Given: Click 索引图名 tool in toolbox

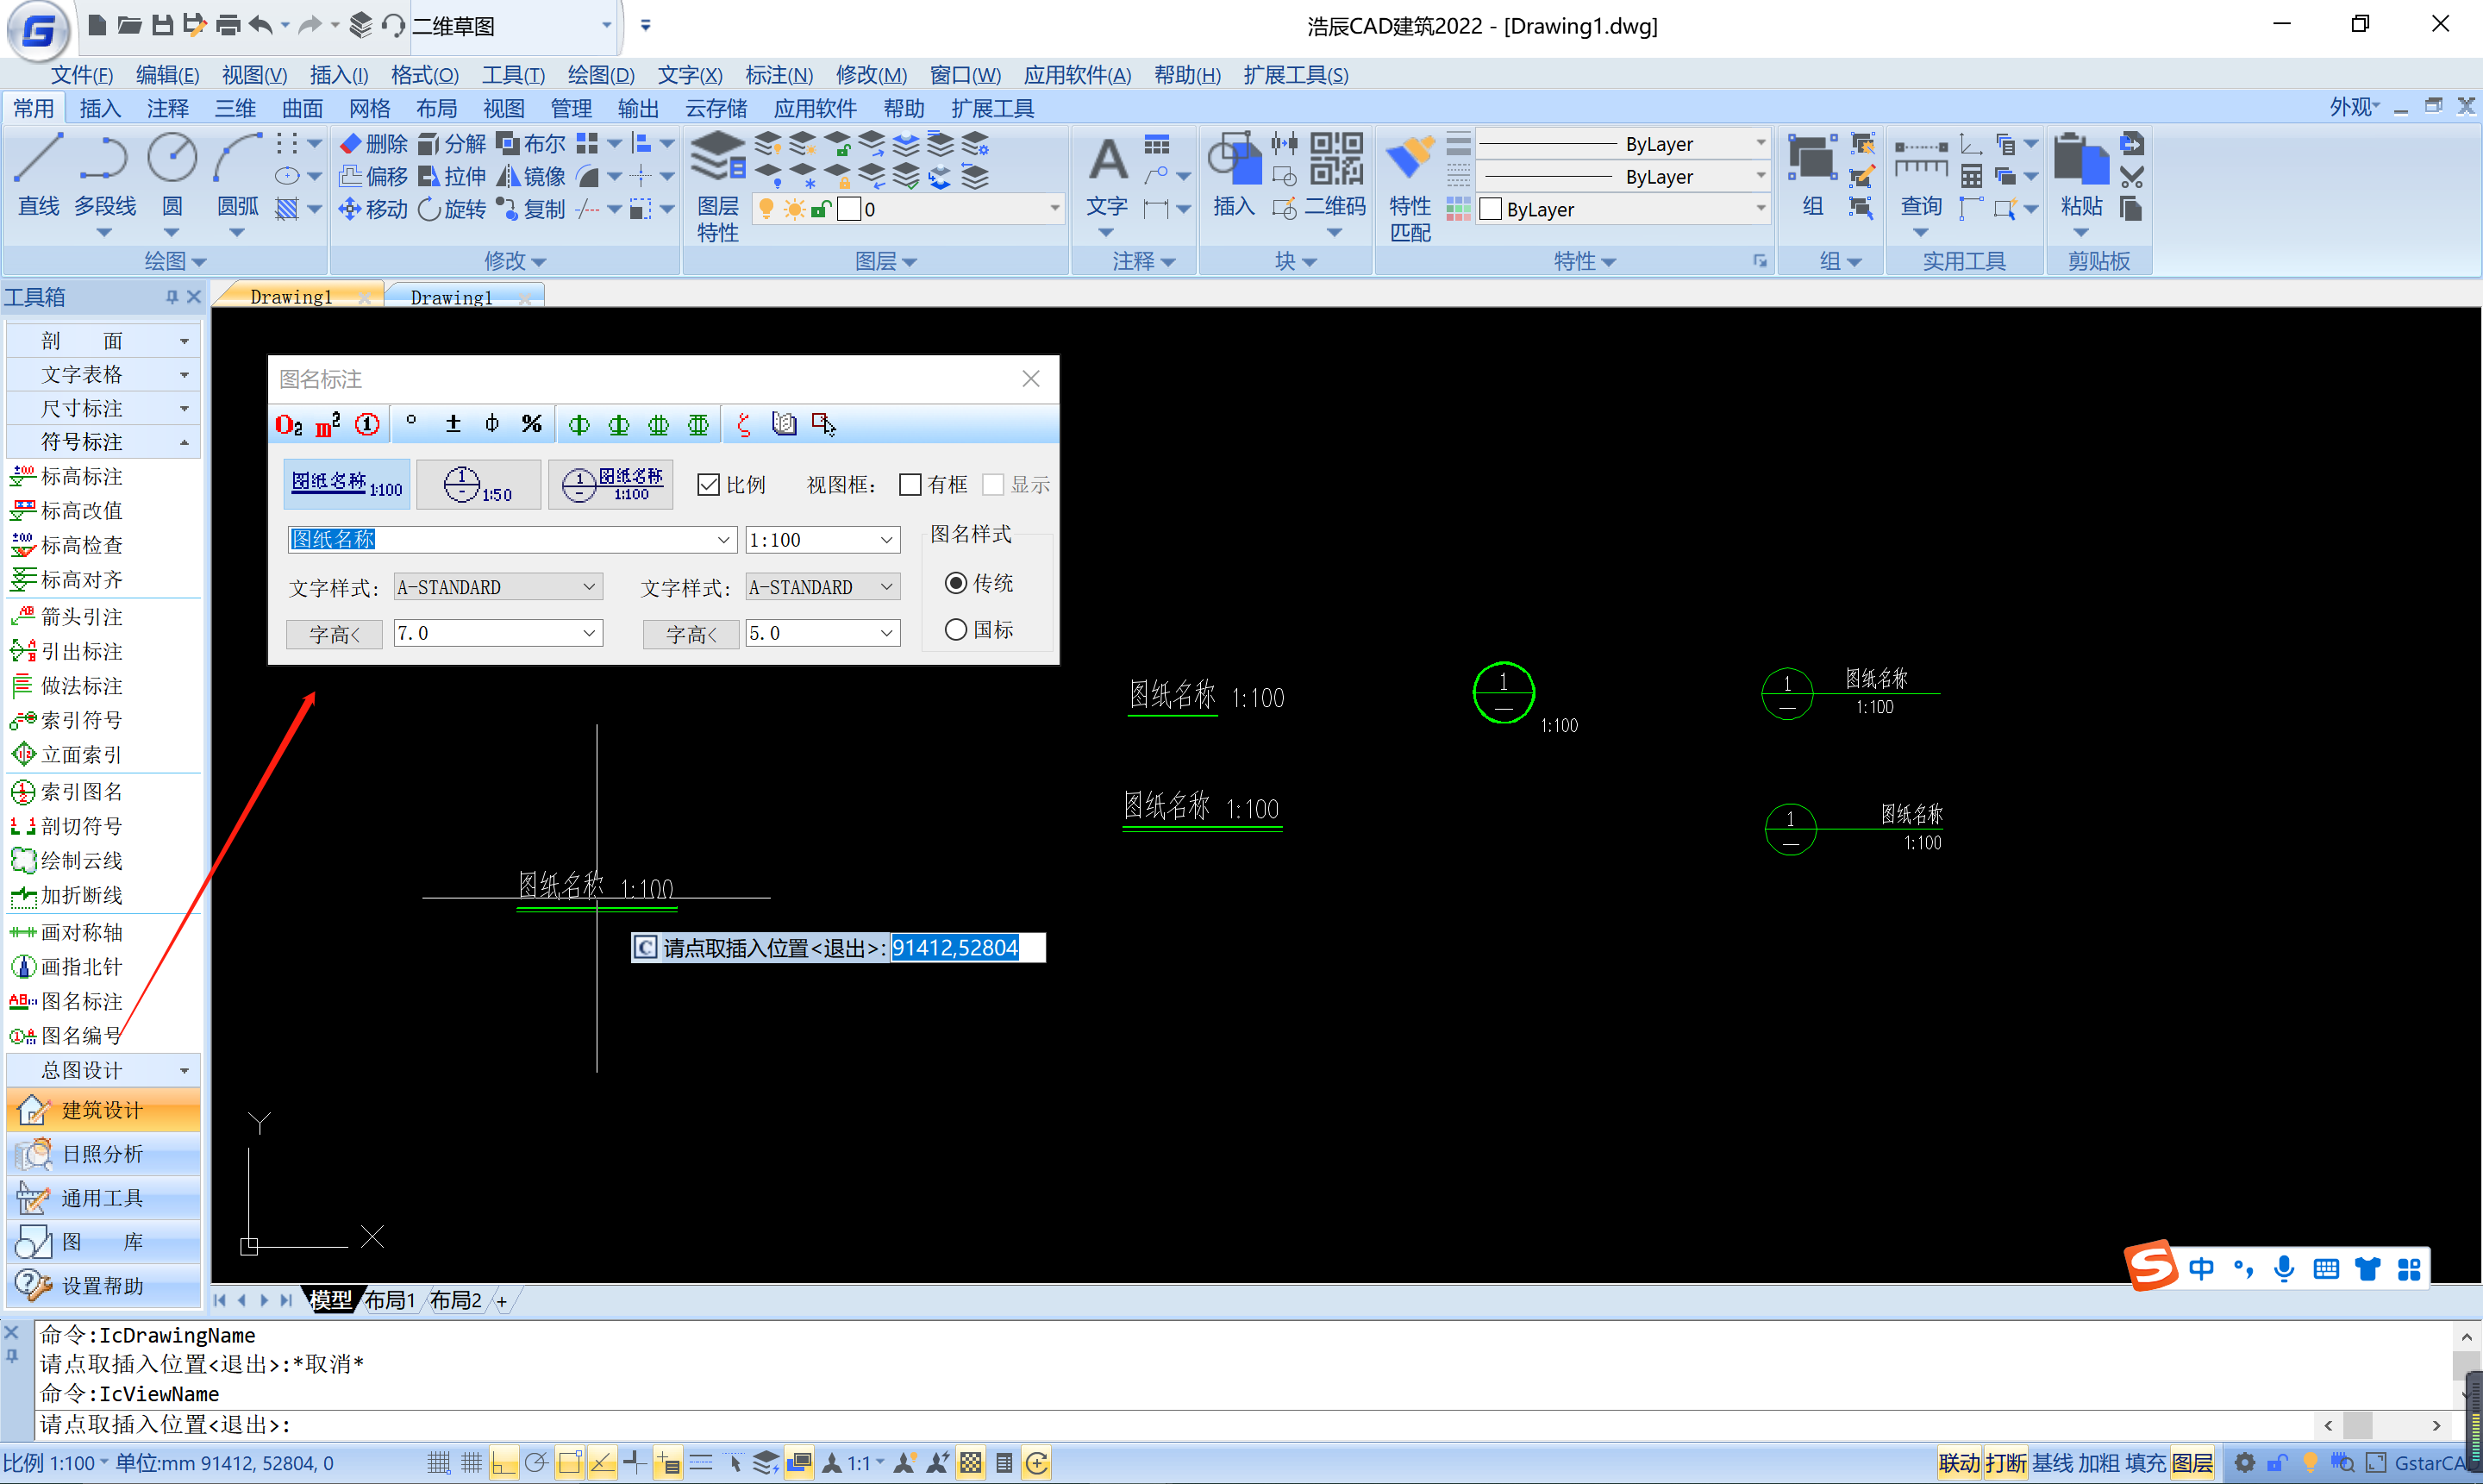Looking at the screenshot, I should [80, 792].
